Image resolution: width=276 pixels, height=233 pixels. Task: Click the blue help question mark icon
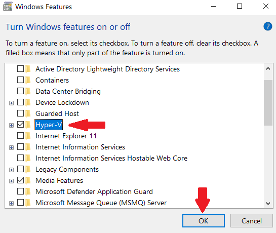[x=268, y=27]
